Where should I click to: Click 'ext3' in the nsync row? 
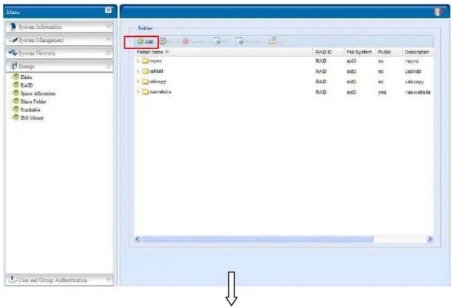pyautogui.click(x=351, y=61)
